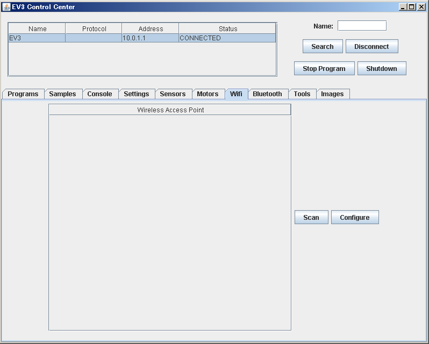Image resolution: width=429 pixels, height=344 pixels.
Task: Switch to the Bluetooth tab
Action: (x=267, y=94)
